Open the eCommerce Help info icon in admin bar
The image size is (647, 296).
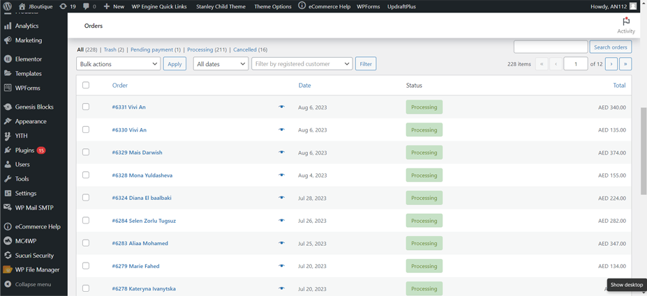click(x=302, y=6)
